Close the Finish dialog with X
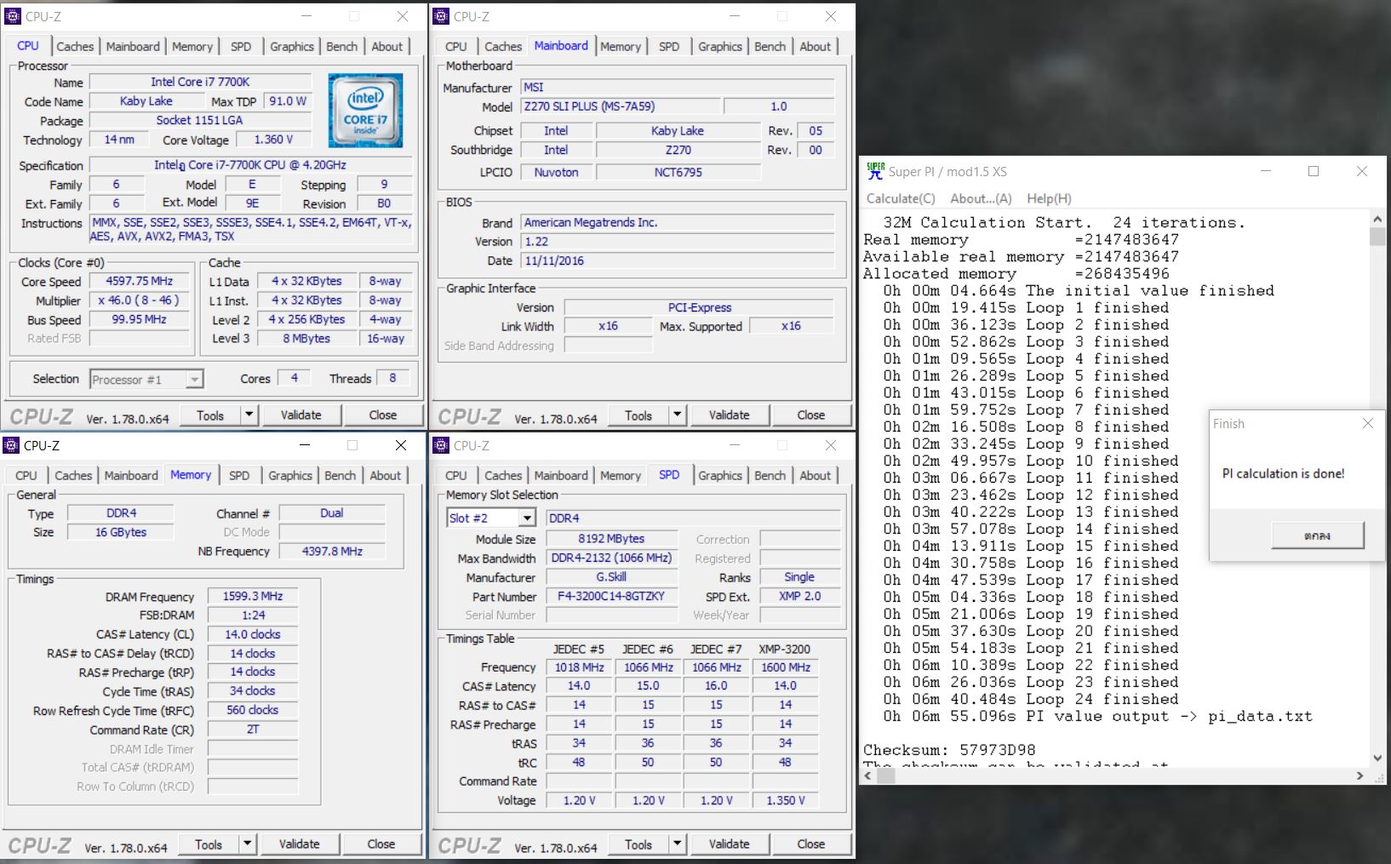Screen dimensions: 1391x864 pos(1367,424)
